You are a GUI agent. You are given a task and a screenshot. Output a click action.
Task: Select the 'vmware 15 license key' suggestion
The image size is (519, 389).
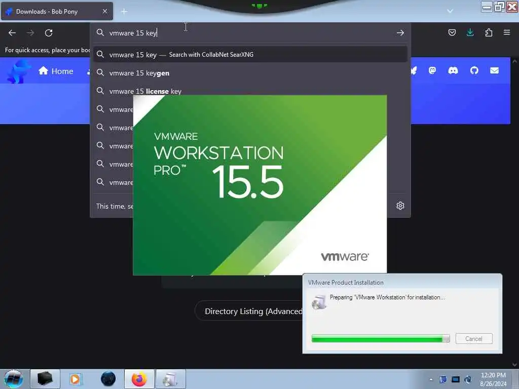(250, 90)
